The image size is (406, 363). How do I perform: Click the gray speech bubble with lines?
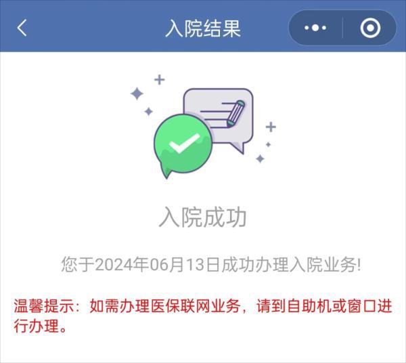pyautogui.click(x=219, y=119)
